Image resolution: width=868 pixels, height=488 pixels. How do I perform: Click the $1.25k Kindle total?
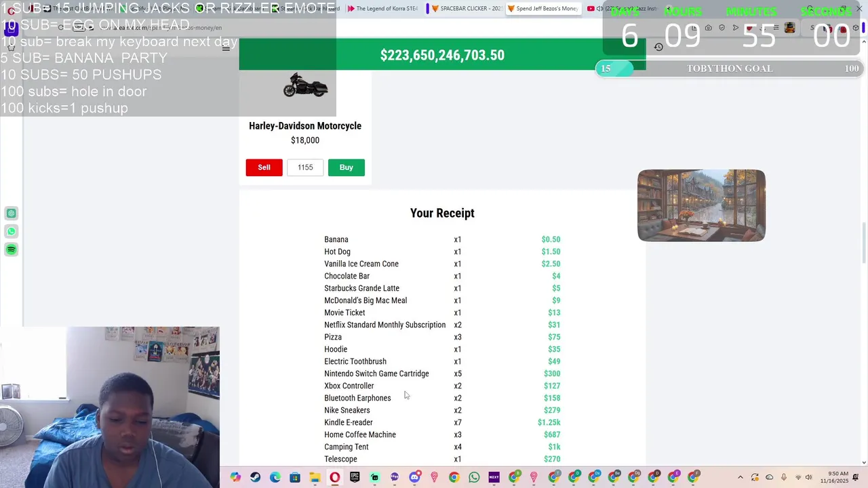tap(549, 422)
